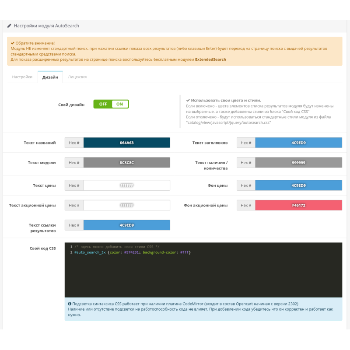This screenshot has height=350, width=350.
Task: Edit the Текст ссылки результатов color field
Action: tap(126, 225)
